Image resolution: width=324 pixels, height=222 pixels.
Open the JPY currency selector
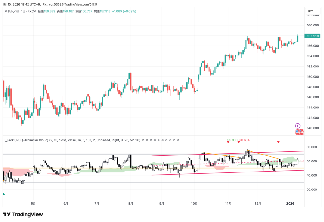(x=310, y=11)
